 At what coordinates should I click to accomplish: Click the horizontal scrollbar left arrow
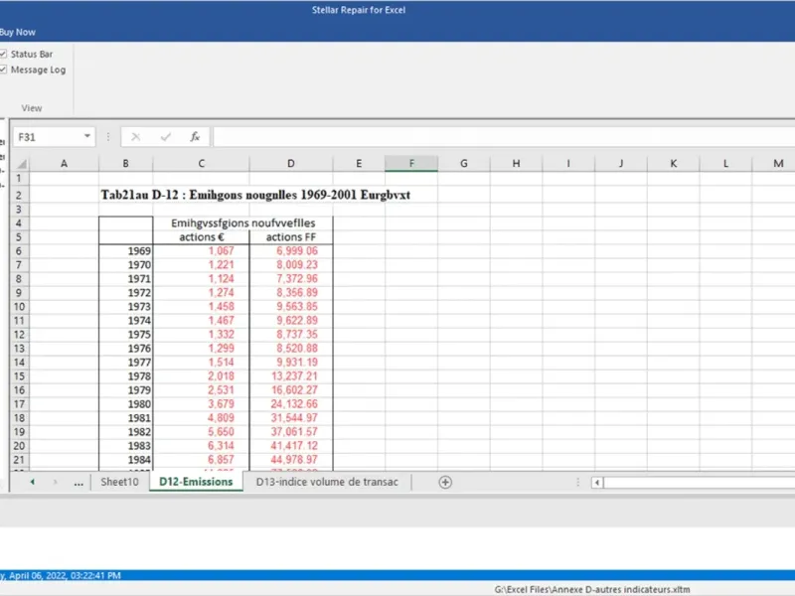click(x=597, y=483)
